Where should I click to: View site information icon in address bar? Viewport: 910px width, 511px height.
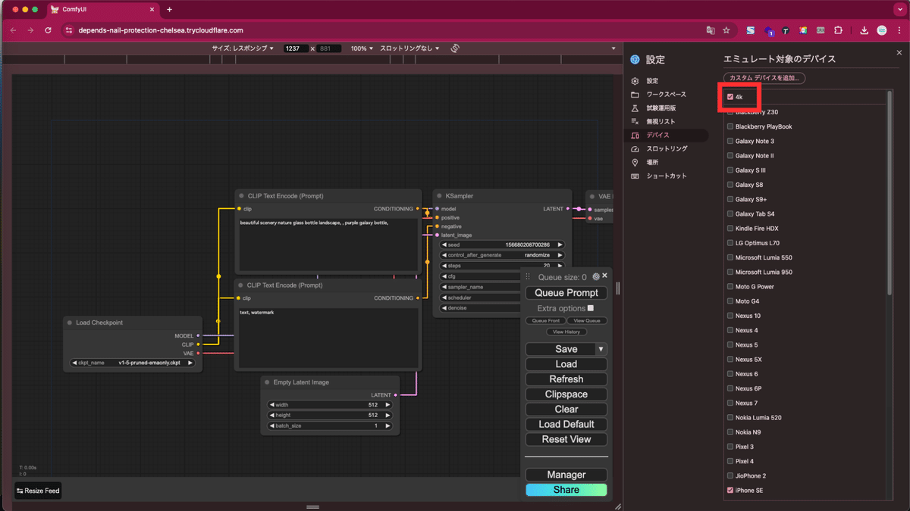68,30
